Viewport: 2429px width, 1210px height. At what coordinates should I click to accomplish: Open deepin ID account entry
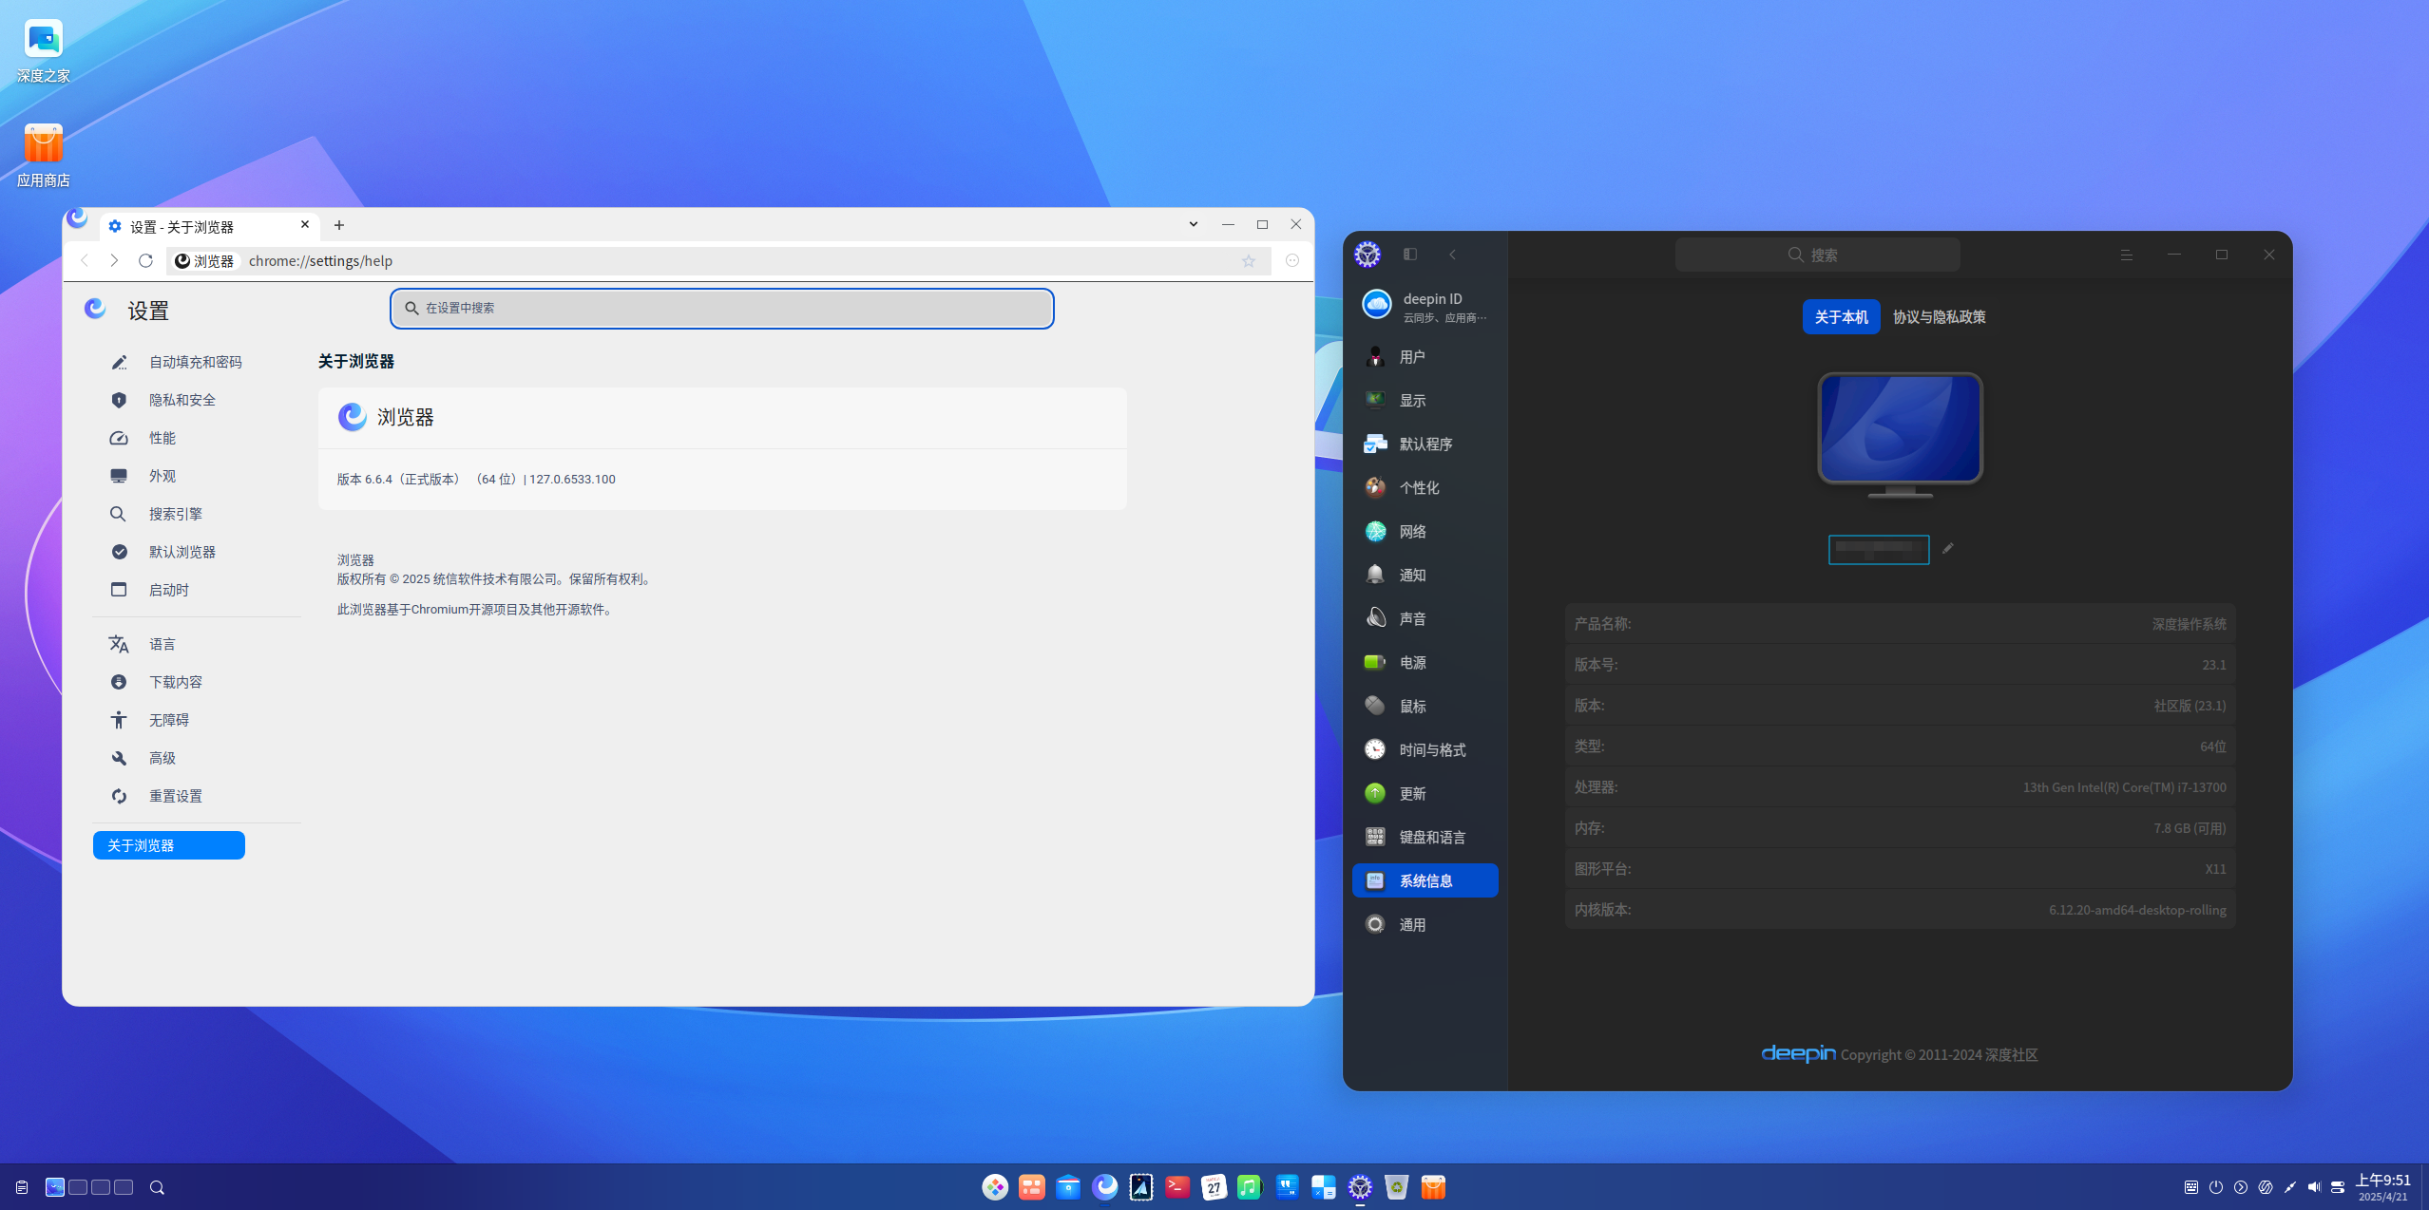click(x=1425, y=307)
